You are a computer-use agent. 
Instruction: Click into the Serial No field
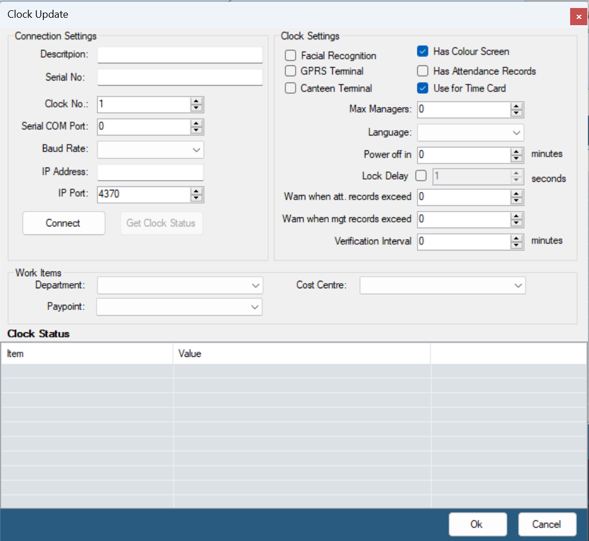180,77
